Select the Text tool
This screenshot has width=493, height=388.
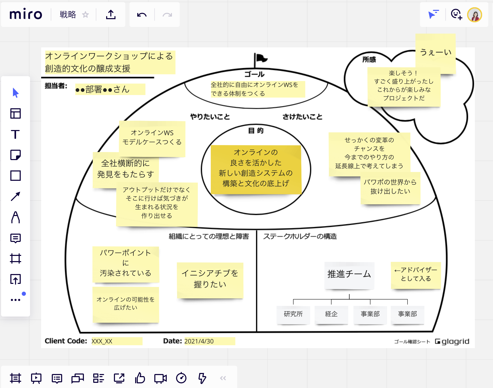(x=16, y=134)
